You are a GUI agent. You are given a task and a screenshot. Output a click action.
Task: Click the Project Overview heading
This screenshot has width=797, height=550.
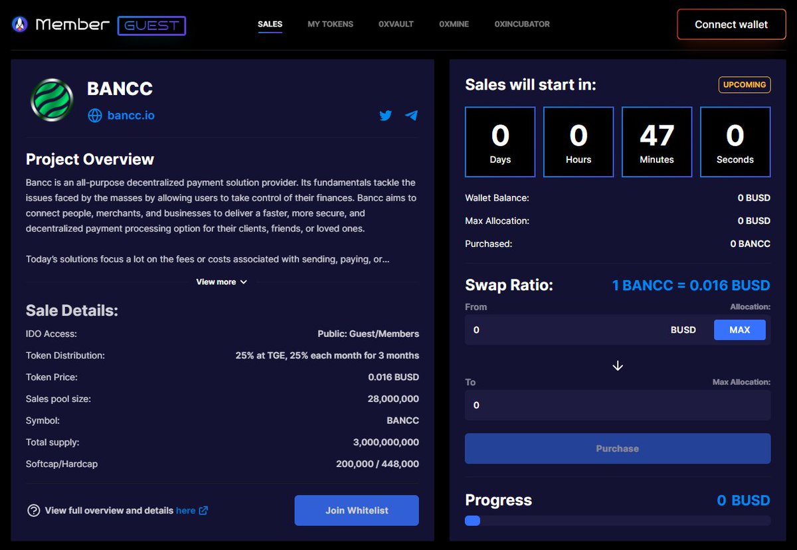click(90, 159)
